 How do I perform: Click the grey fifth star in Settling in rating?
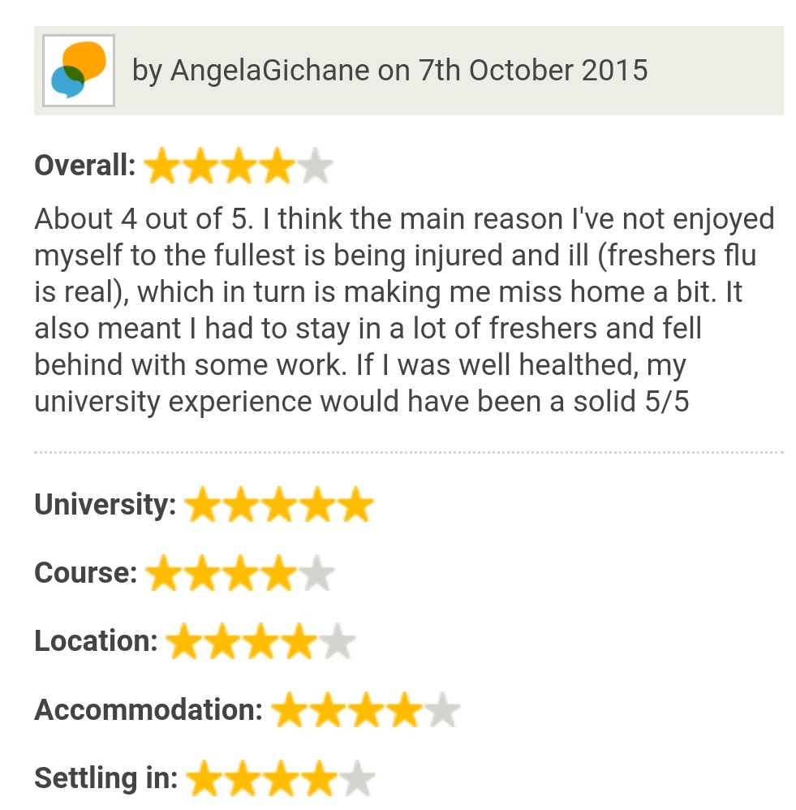(x=358, y=778)
